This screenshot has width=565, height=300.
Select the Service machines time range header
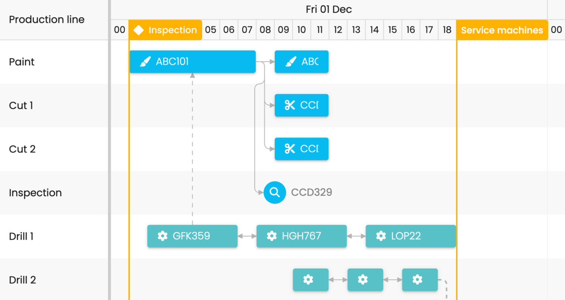tap(502, 31)
